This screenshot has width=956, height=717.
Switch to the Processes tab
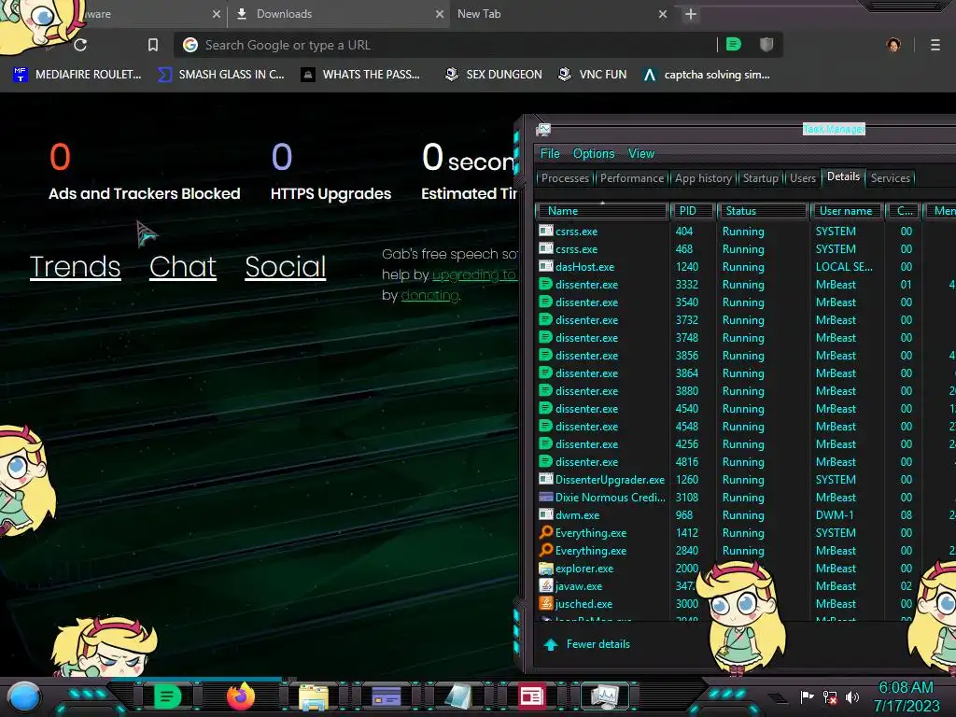pos(565,178)
